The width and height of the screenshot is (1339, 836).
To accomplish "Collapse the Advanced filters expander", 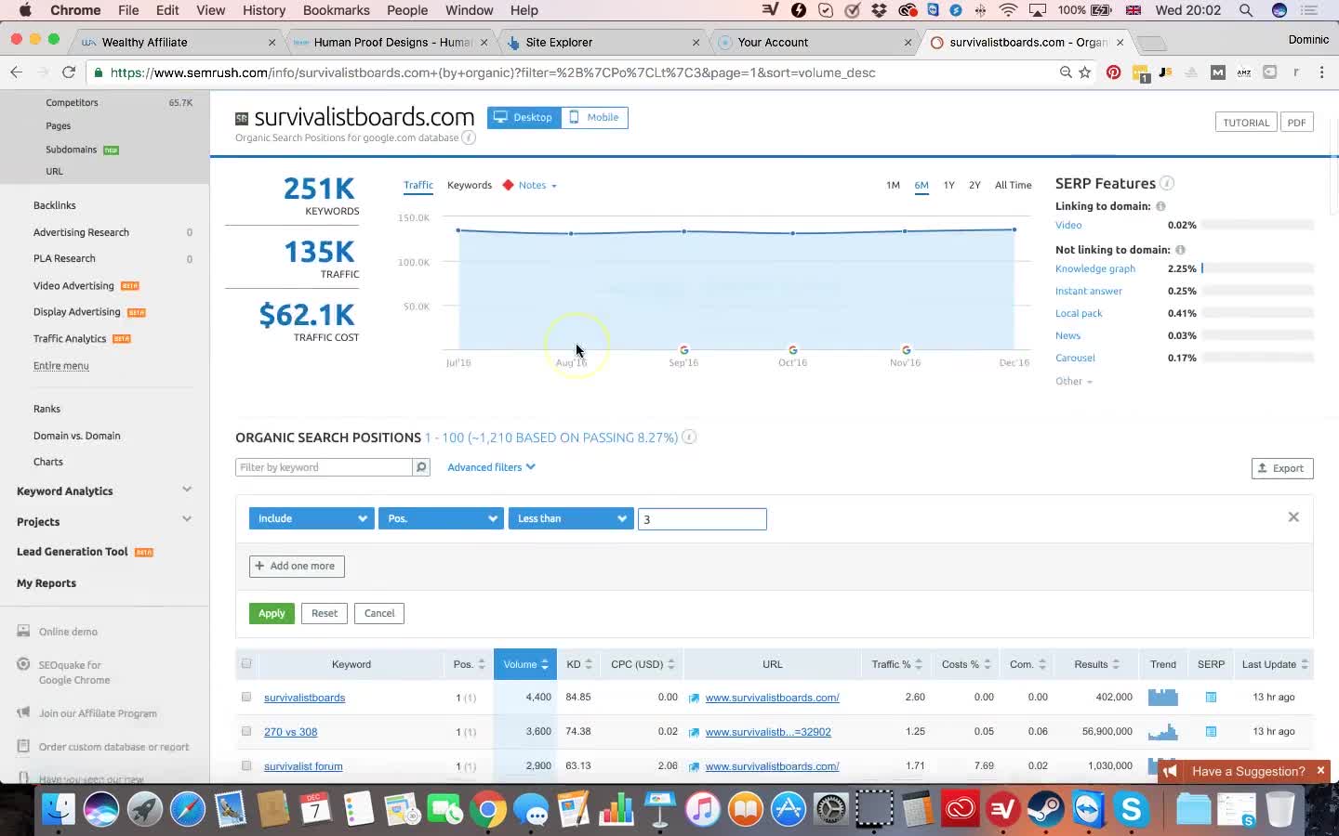I will [491, 467].
